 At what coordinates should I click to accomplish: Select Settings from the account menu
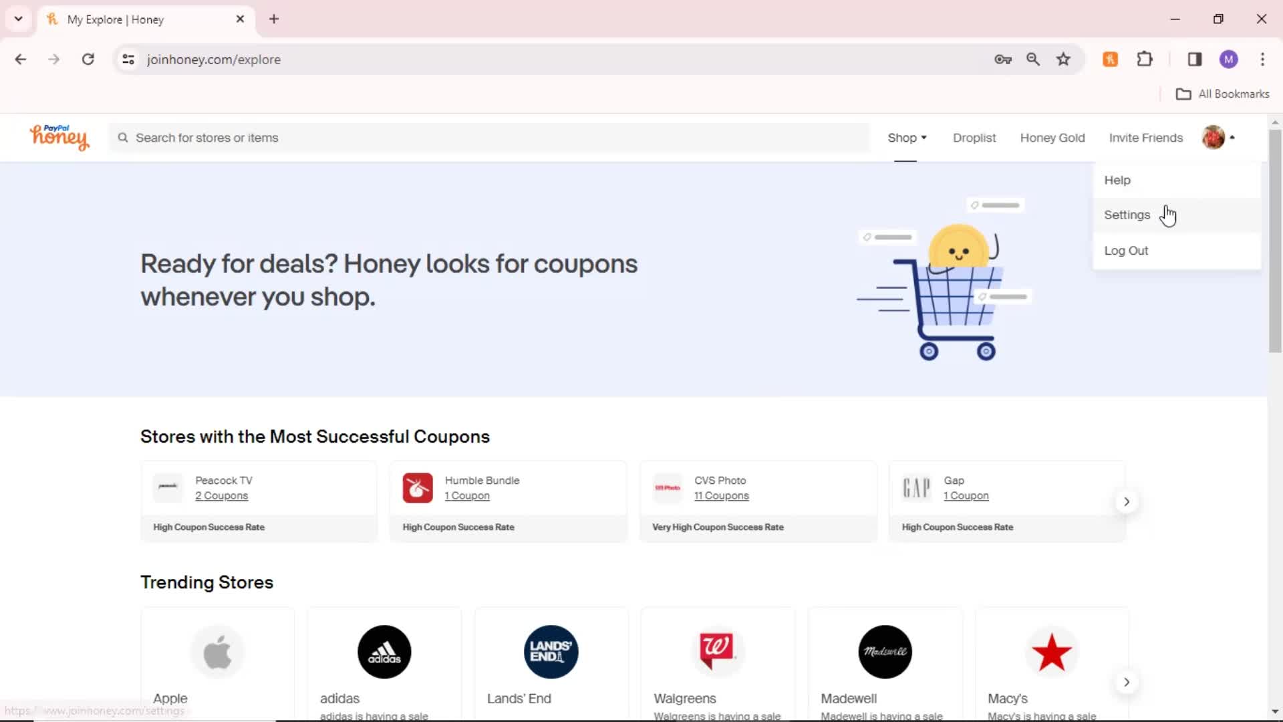click(1177, 215)
